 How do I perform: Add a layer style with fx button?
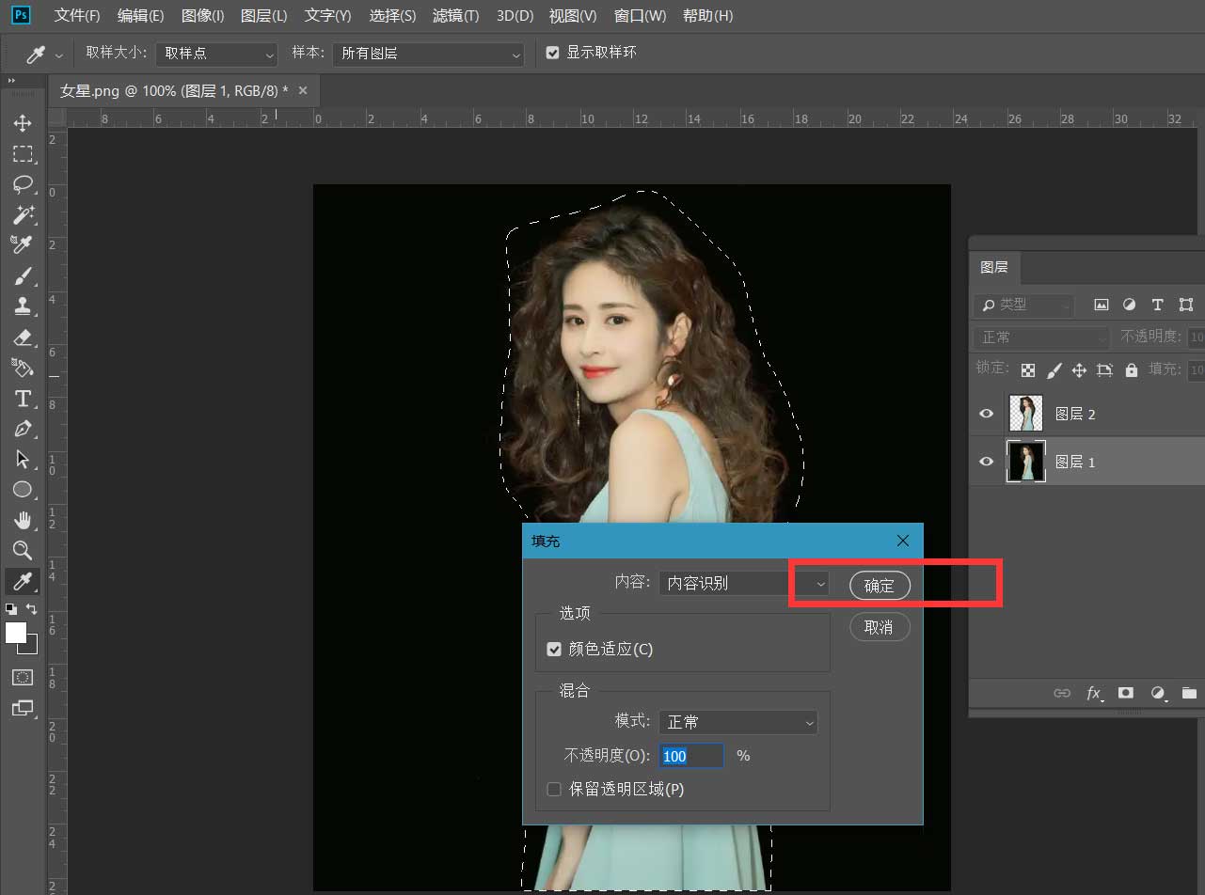click(x=1094, y=693)
